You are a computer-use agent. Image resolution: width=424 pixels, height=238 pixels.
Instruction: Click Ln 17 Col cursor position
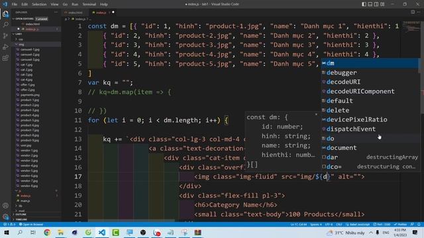coord(299,224)
